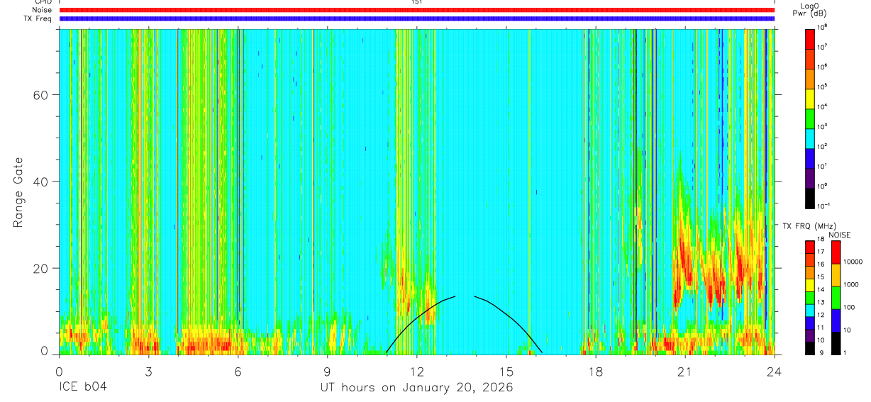This screenshot has height=402, width=871.
Task: Click the green segment of the NOISE color bar
Action: (836, 298)
